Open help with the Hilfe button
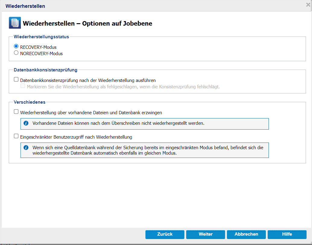The width and height of the screenshot is (312, 245). click(287, 234)
